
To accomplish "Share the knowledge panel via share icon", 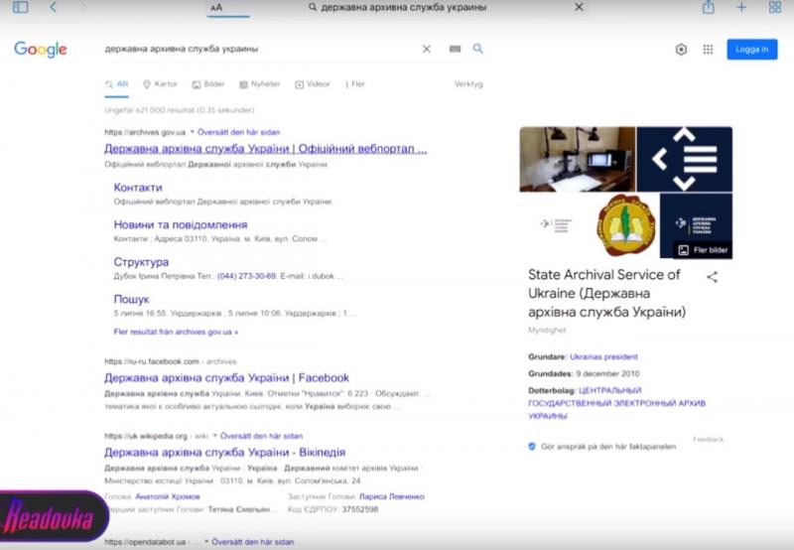I will point(712,277).
